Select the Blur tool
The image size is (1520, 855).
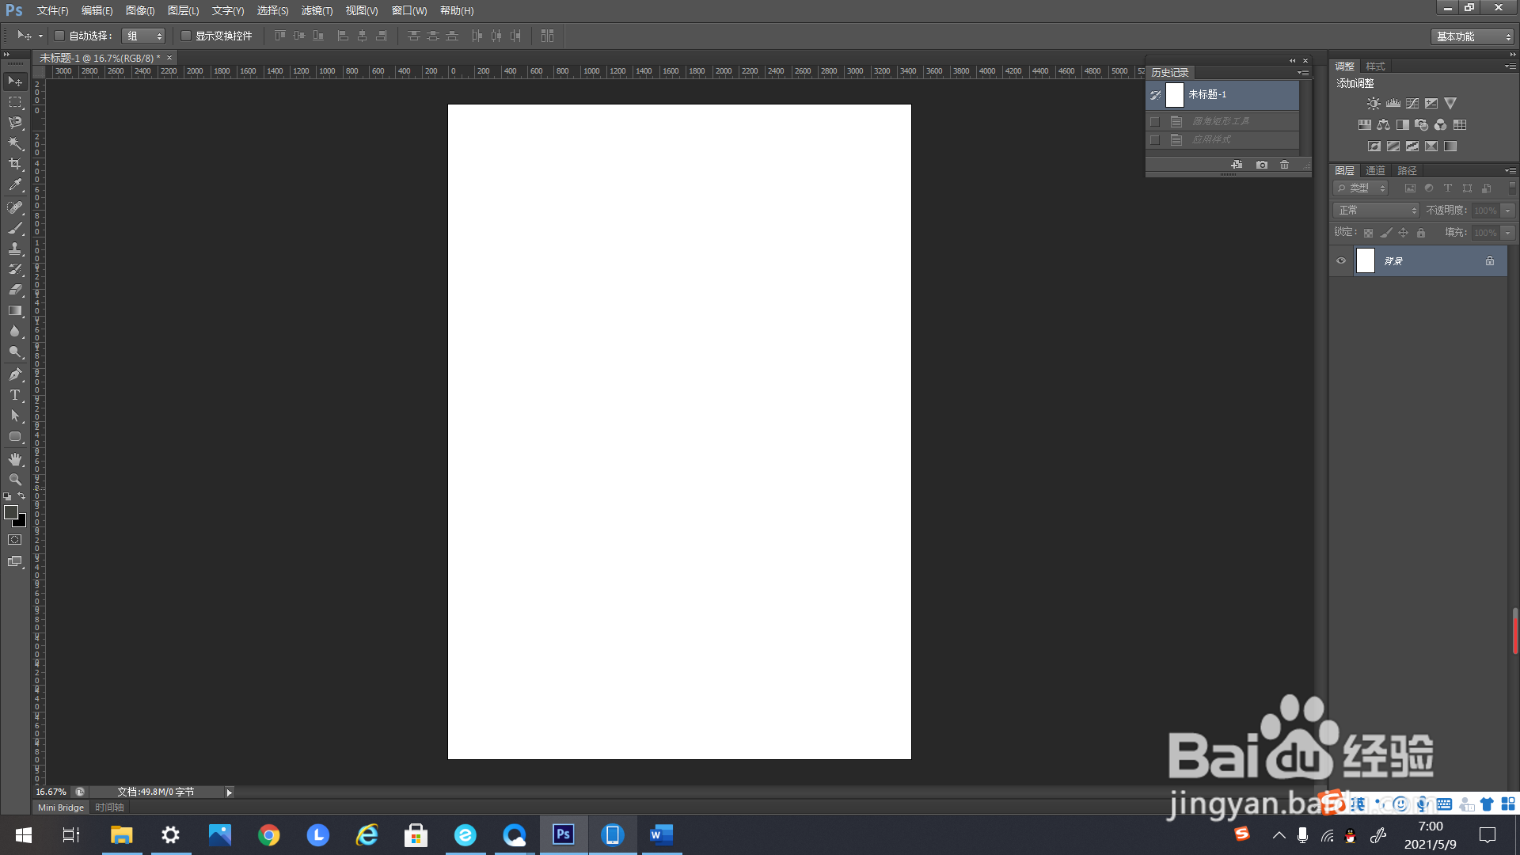pyautogui.click(x=15, y=331)
